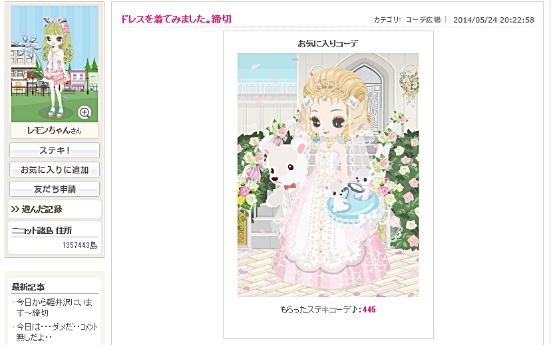The width and height of the screenshot is (553, 345).
Task: Click the もらったステキコーデ label text
Action: tap(319, 309)
